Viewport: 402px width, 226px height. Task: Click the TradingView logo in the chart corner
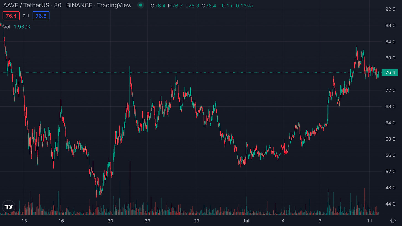click(9, 207)
